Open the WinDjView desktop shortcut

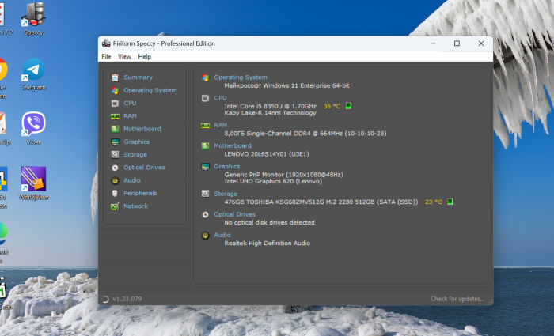pos(33,183)
